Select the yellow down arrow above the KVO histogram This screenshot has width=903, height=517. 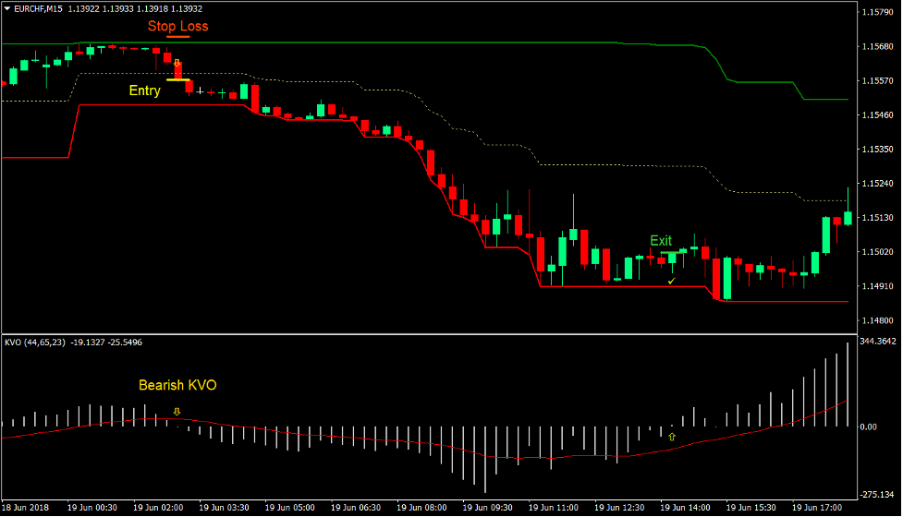point(177,412)
